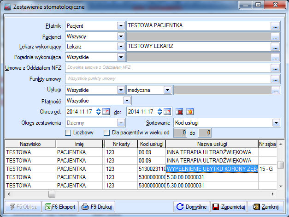Click the ellipsis browse button for Płatnik
289x217 pixels.
[276, 25]
